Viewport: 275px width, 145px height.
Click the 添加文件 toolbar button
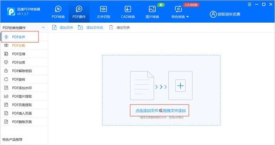(x=63, y=28)
